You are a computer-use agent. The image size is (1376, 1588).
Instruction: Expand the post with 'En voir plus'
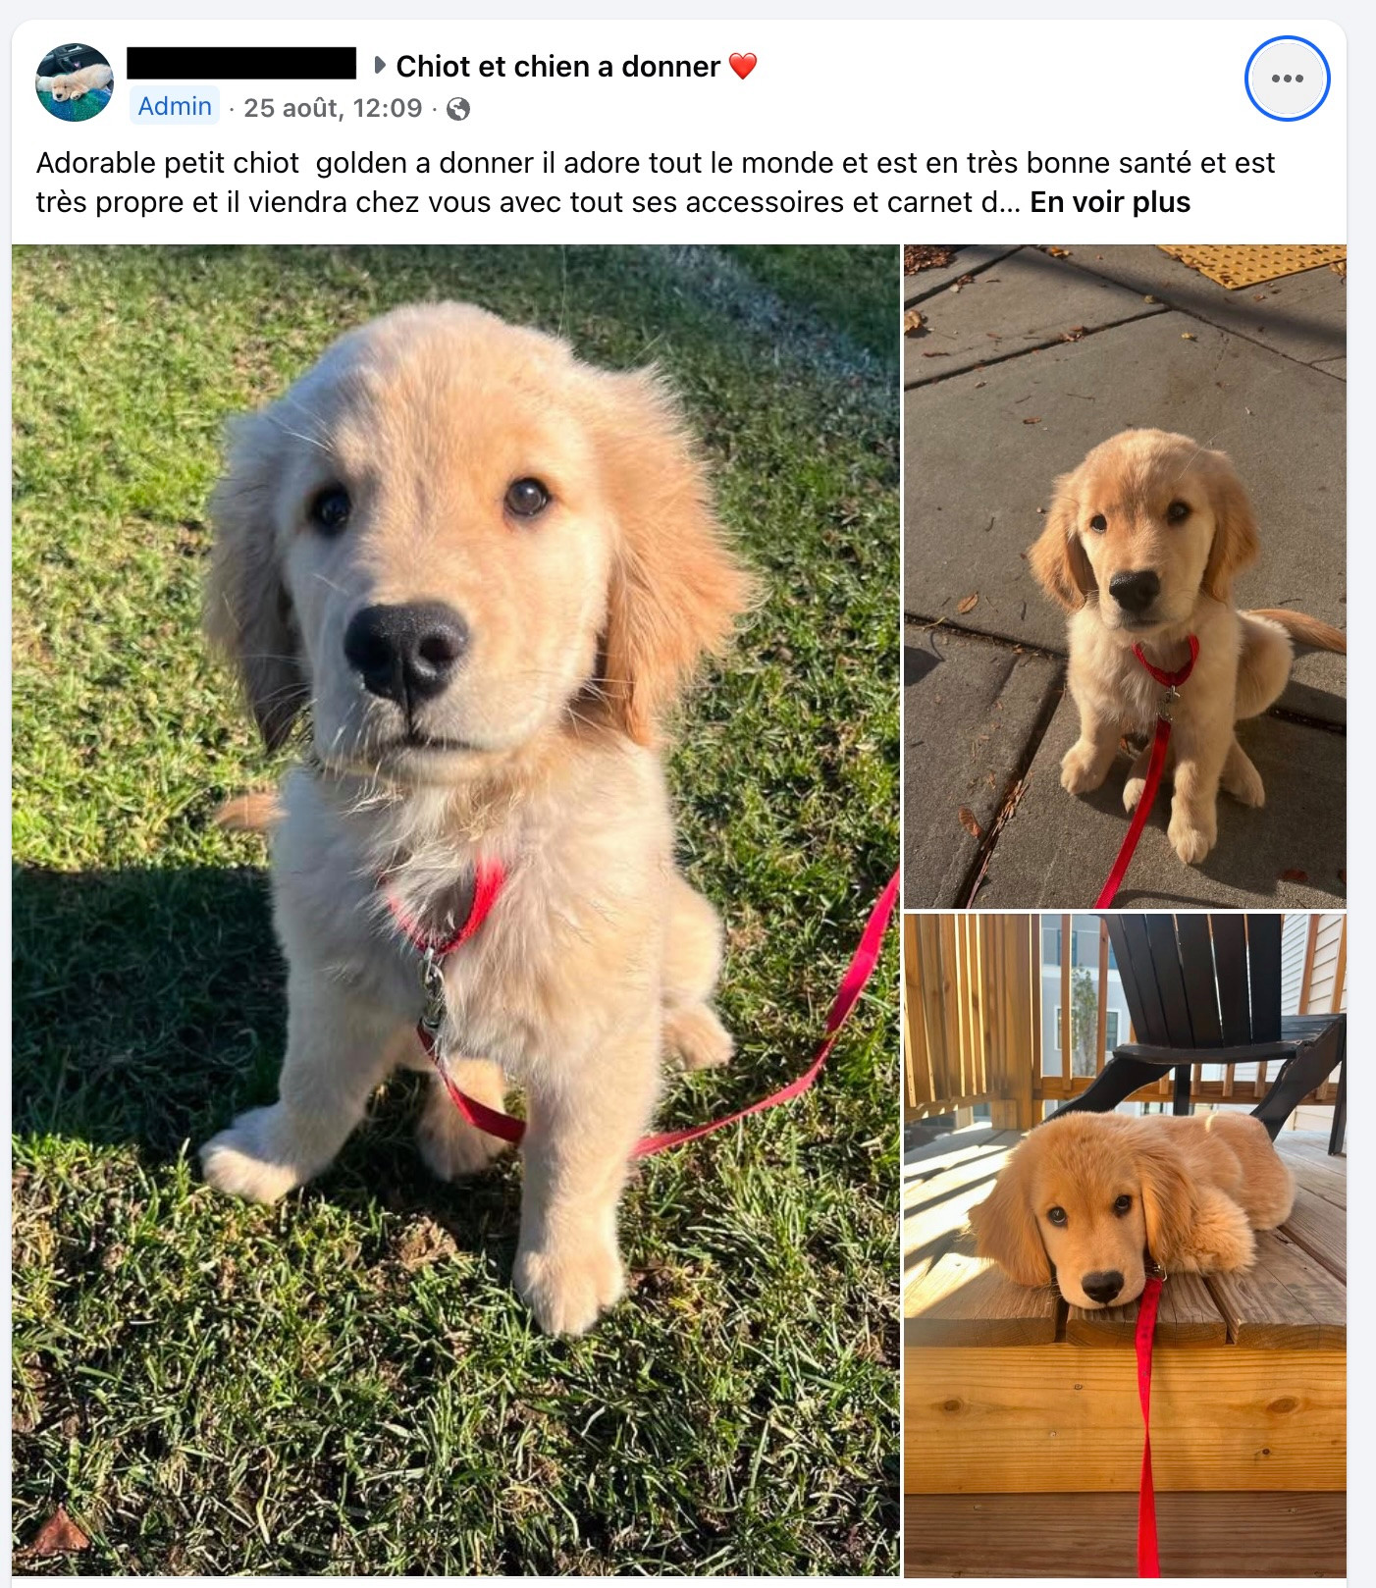point(1110,202)
